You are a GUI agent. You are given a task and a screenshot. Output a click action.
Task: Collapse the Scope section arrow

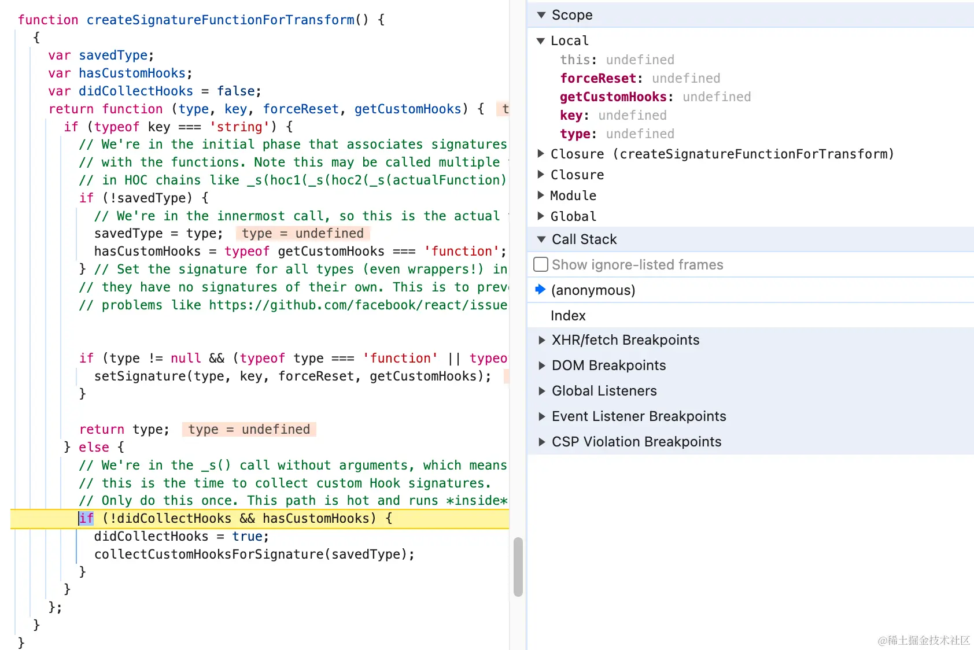(541, 15)
